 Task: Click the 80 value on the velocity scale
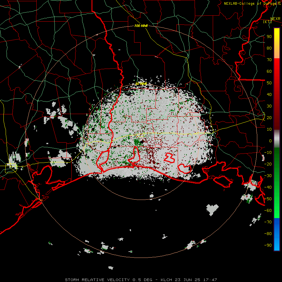[x=269, y=48]
